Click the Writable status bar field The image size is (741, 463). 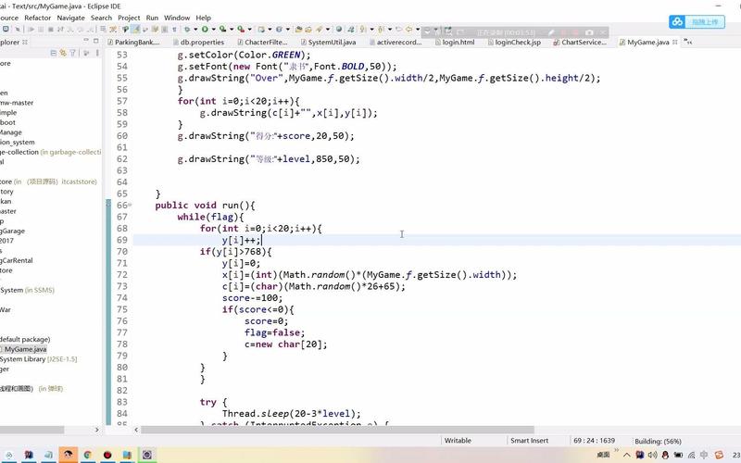coord(458,441)
